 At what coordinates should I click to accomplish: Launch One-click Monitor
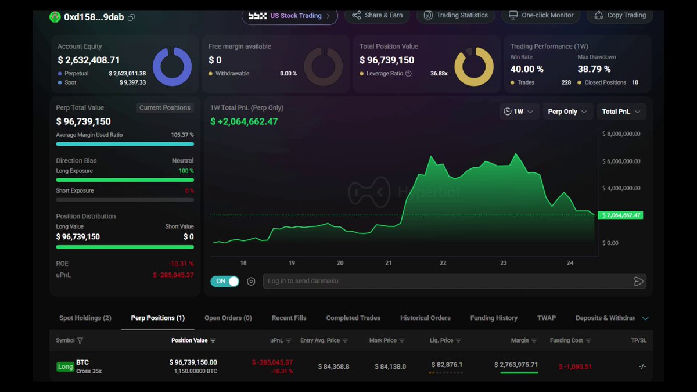541,16
